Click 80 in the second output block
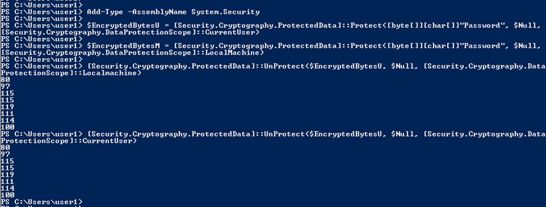This screenshot has width=546, height=207. tap(5, 147)
